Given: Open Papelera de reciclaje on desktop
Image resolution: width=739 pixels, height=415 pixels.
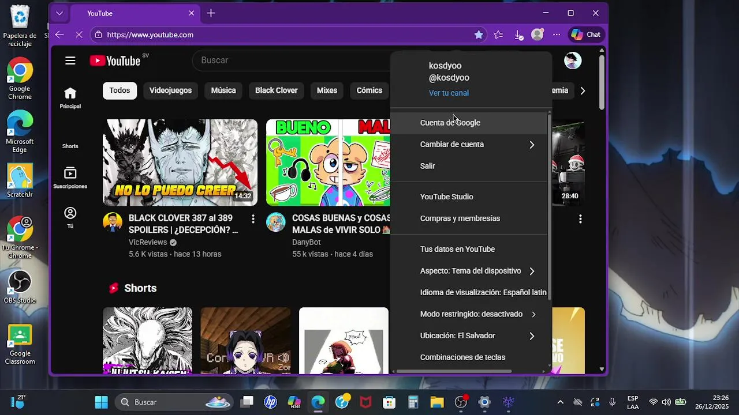Looking at the screenshot, I should click(x=20, y=27).
